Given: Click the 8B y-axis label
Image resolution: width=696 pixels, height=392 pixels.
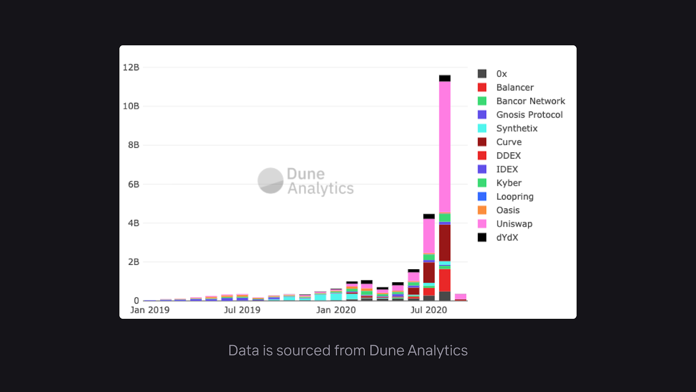Looking at the screenshot, I should pyautogui.click(x=134, y=145).
